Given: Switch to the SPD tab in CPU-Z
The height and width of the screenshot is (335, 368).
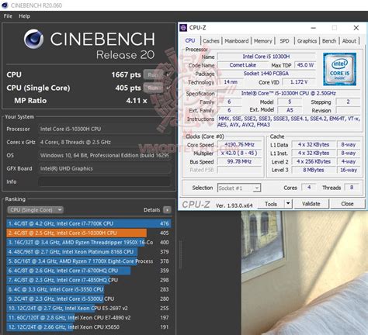Looking at the screenshot, I should point(284,41).
